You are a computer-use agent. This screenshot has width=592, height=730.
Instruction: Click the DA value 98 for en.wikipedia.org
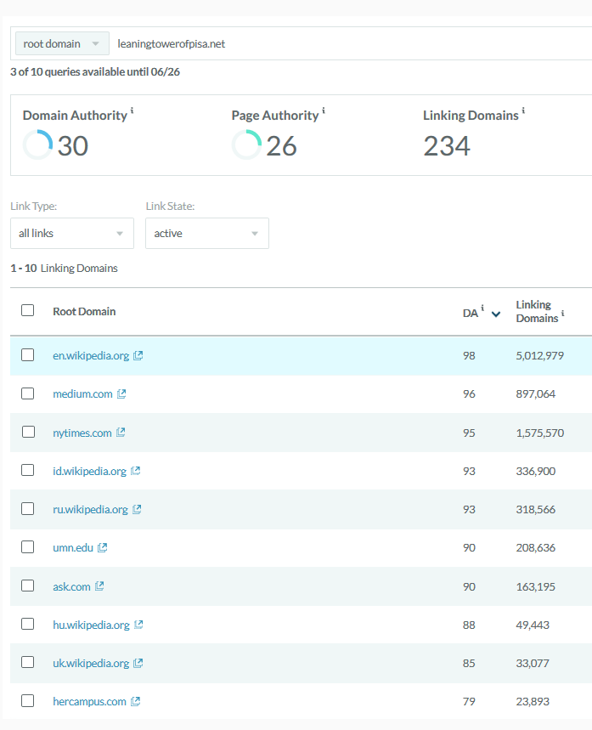pyautogui.click(x=469, y=356)
